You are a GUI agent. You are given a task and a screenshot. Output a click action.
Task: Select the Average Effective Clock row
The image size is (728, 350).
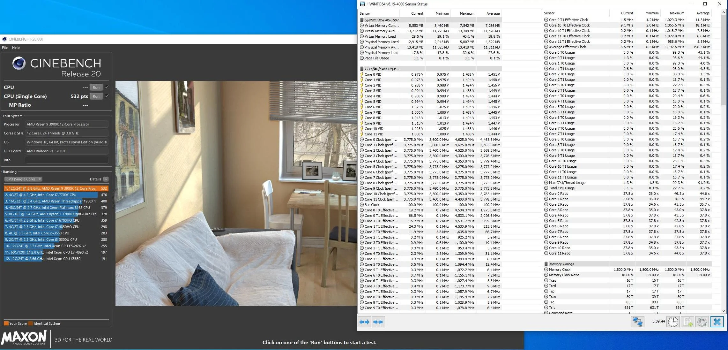(628, 47)
